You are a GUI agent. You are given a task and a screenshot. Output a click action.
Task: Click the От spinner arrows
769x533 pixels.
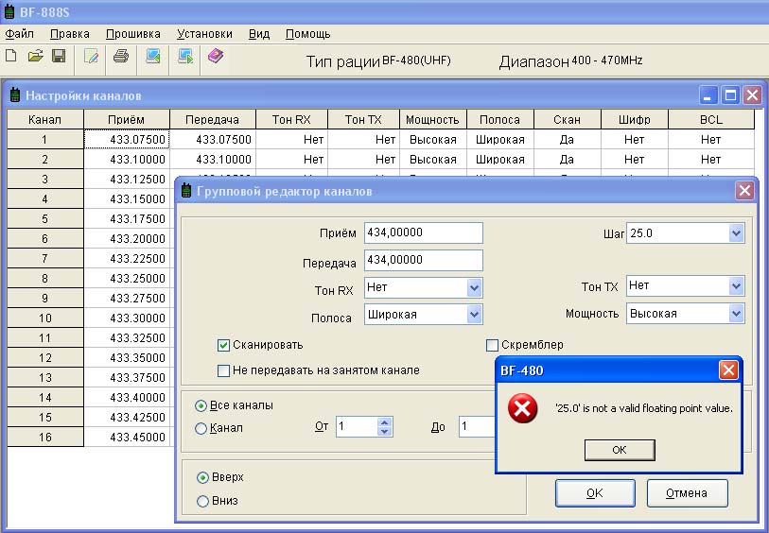pos(384,426)
